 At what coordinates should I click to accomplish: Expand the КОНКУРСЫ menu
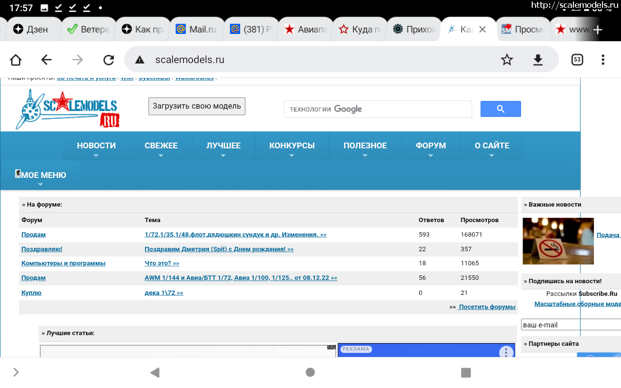coord(292,146)
